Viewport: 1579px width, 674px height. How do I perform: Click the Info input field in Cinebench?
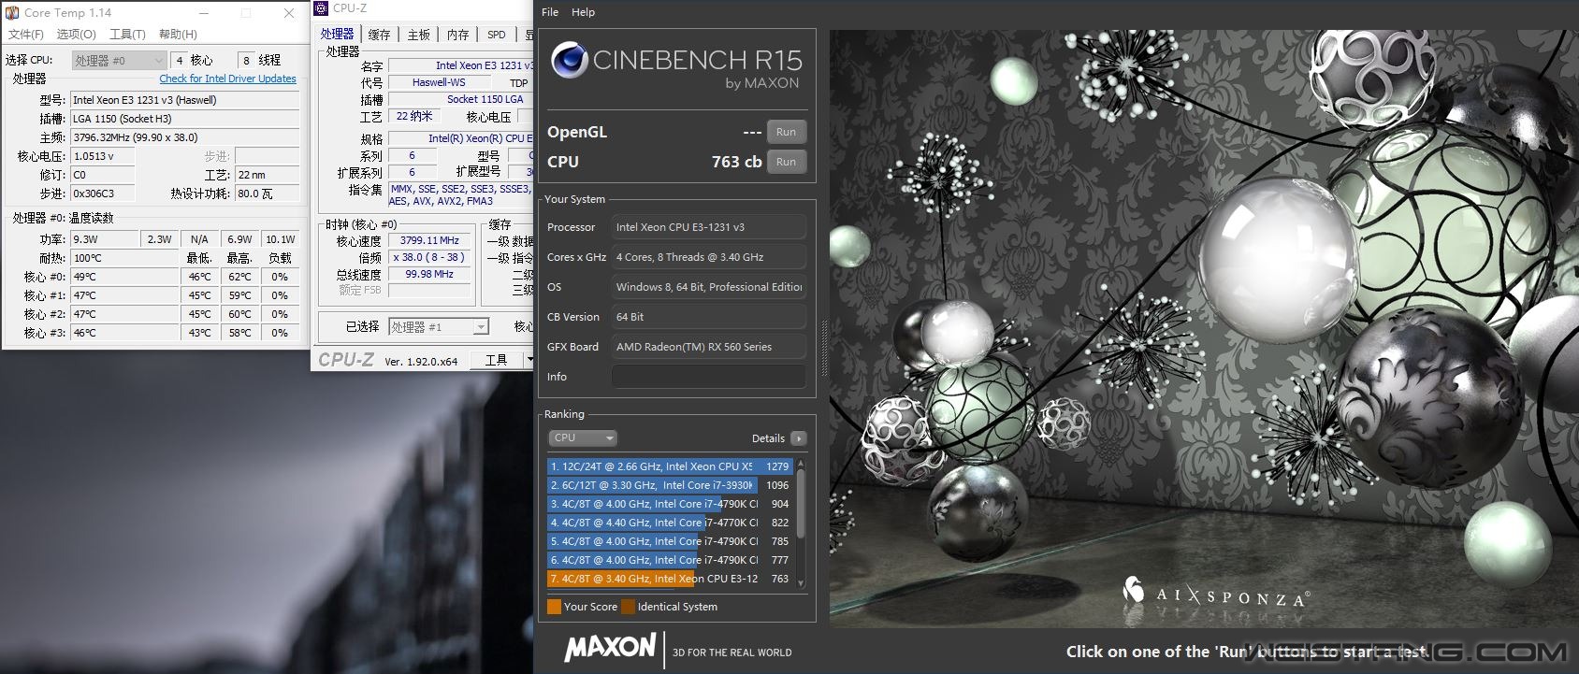coord(708,377)
